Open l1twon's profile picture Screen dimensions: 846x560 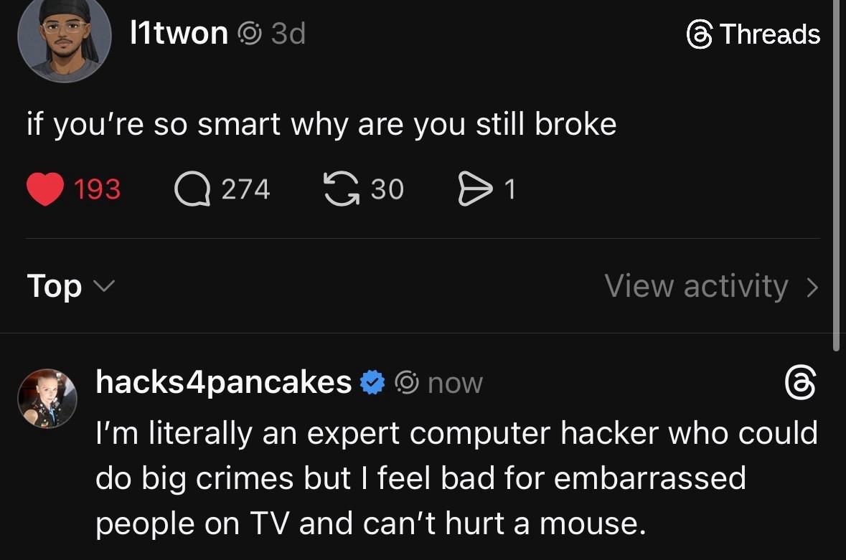[65, 39]
